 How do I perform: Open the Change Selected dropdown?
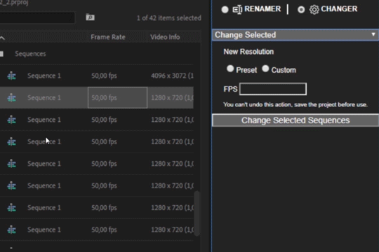pos(295,35)
